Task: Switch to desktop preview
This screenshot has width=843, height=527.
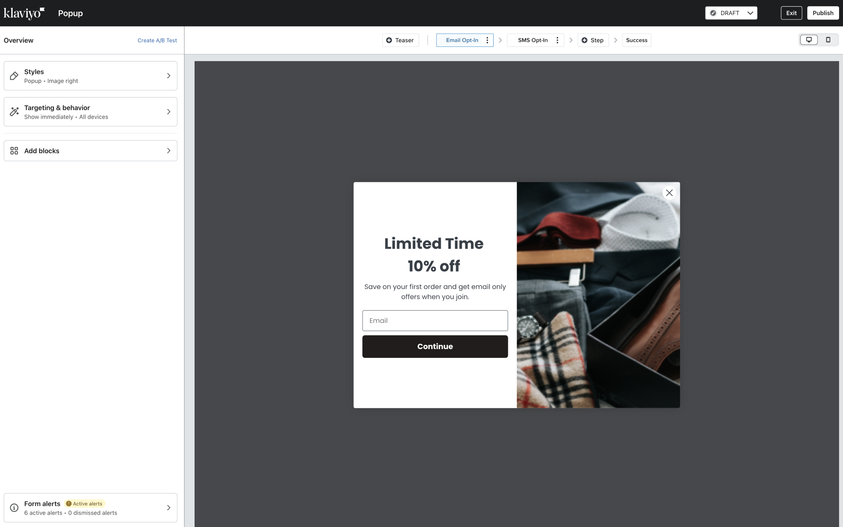Action: (809, 40)
